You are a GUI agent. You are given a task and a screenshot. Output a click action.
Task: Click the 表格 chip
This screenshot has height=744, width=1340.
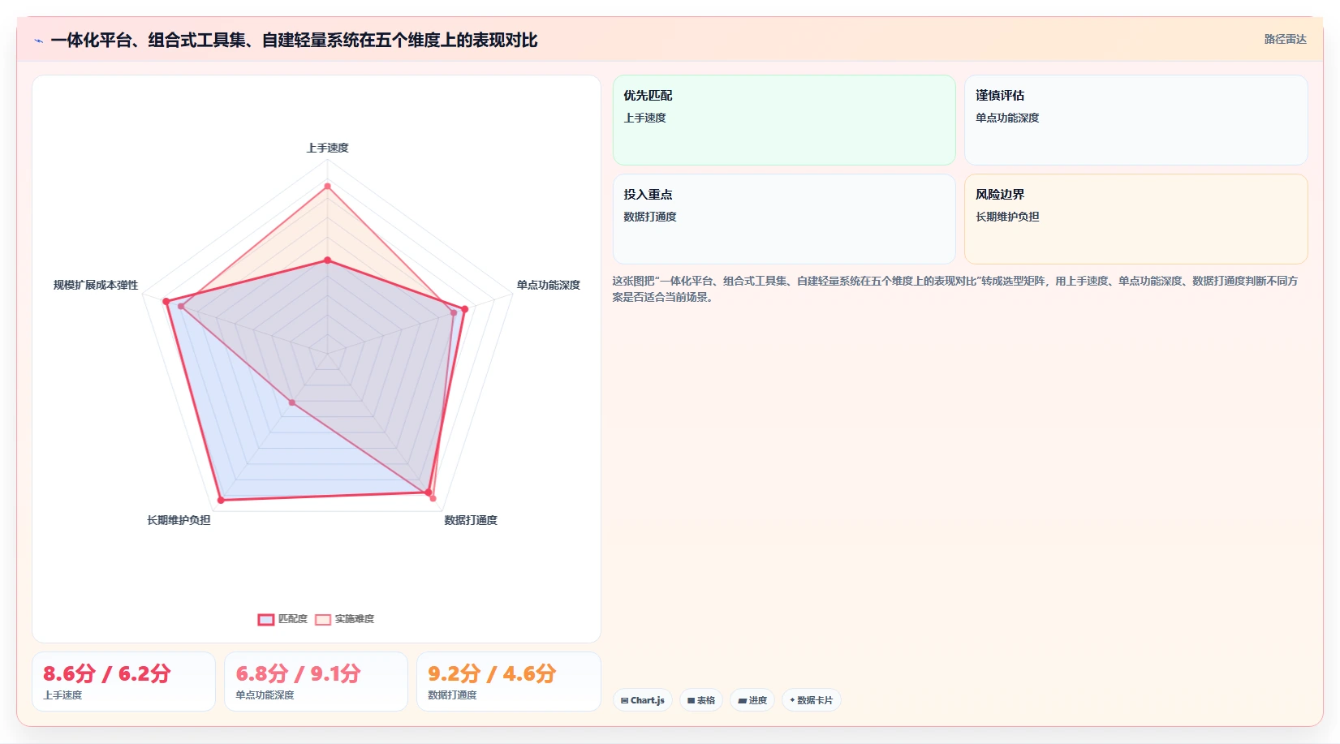click(701, 700)
